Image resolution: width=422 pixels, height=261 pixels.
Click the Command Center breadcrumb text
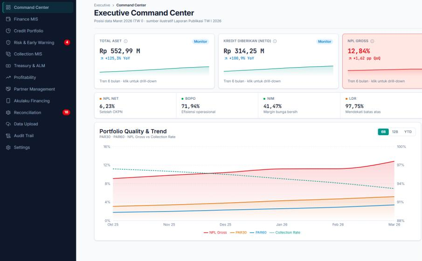tap(131, 5)
